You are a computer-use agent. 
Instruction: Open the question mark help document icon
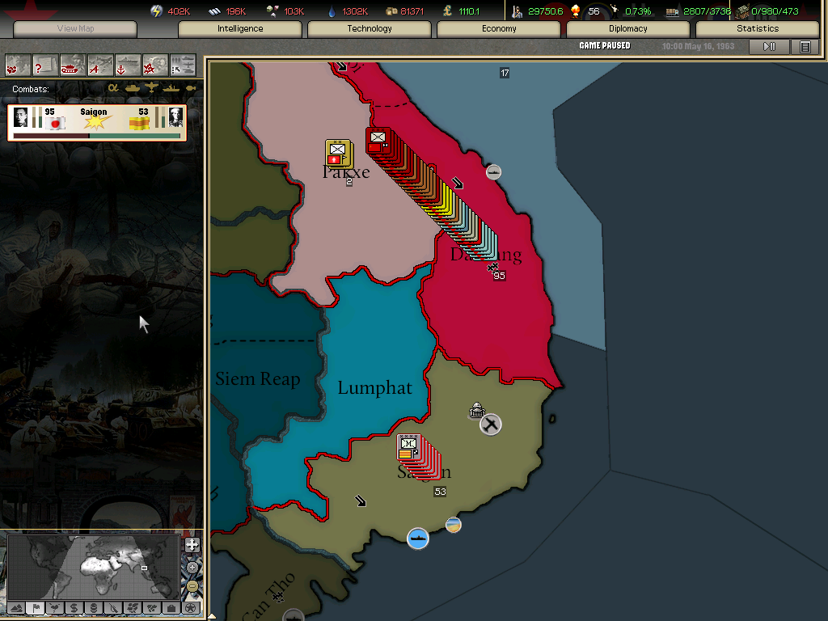[45, 65]
